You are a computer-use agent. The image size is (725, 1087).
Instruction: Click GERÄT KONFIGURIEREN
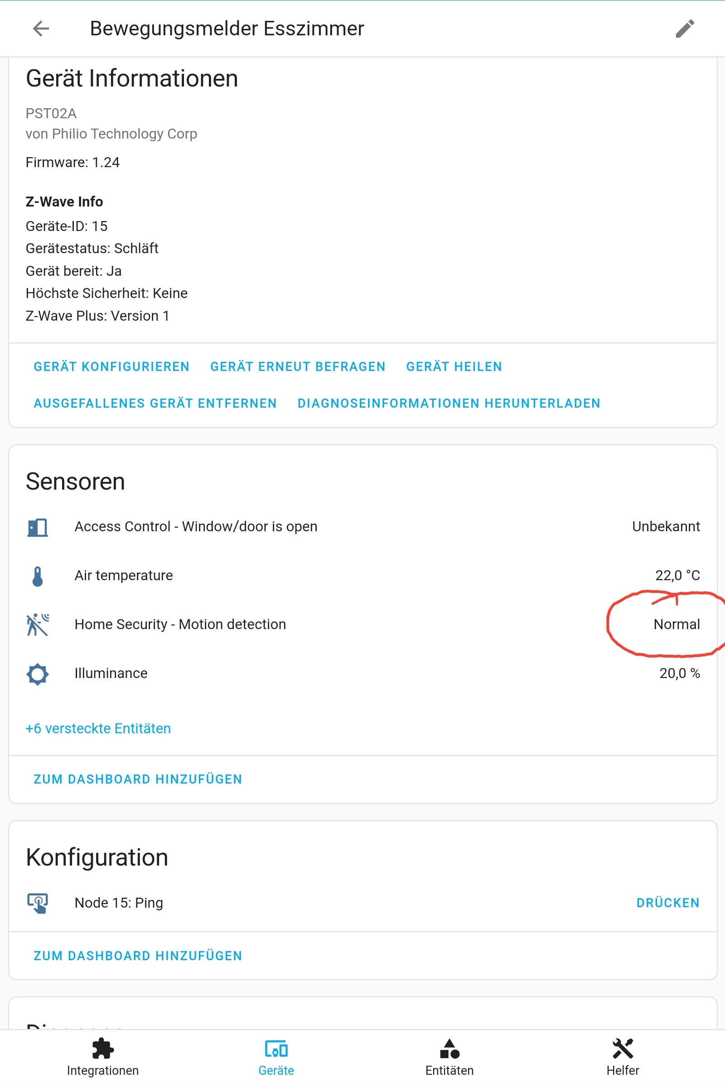[111, 366]
